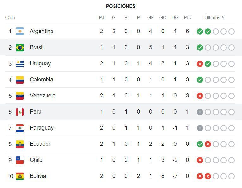
Task: Click Argentina's second green win indicator
Action: pyautogui.click(x=208, y=32)
